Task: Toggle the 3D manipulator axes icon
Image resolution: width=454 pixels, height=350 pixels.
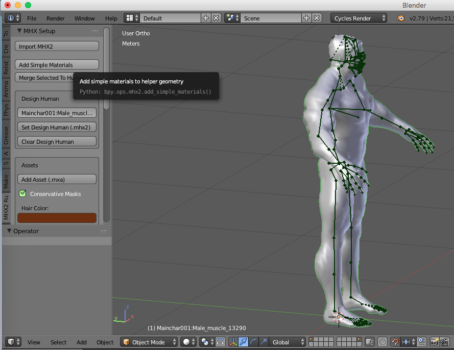Action: (x=233, y=342)
